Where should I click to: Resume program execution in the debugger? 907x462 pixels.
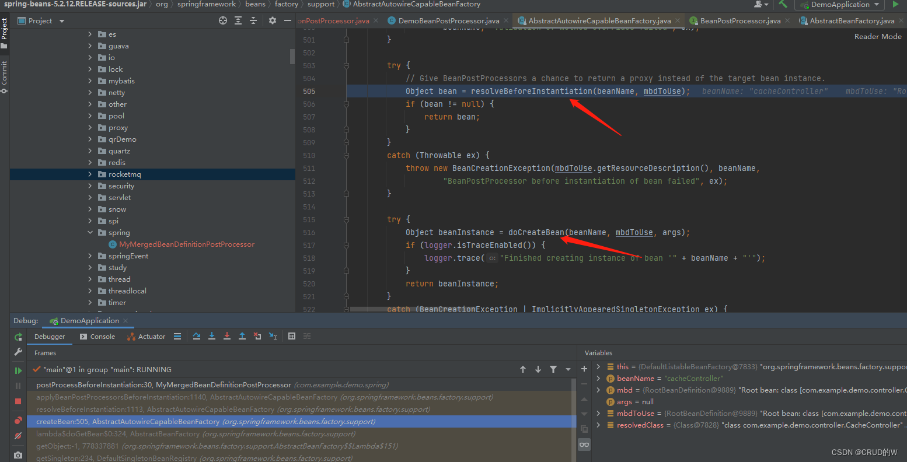tap(18, 369)
